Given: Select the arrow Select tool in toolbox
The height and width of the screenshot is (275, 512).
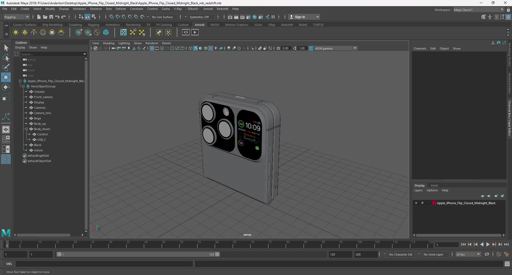Looking at the screenshot, I should pos(6,48).
